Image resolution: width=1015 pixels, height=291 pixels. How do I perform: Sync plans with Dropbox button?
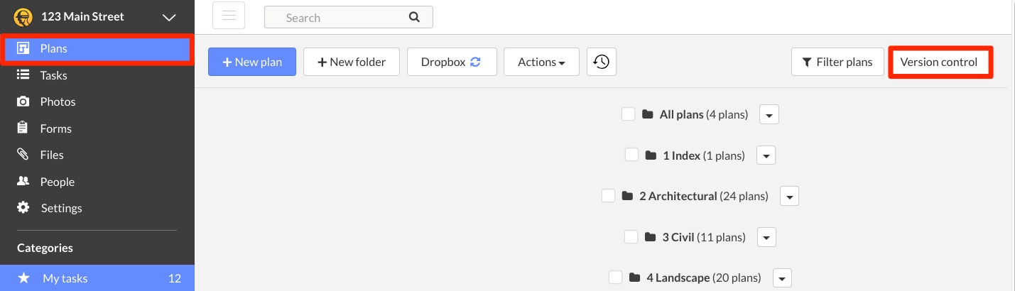click(x=451, y=62)
